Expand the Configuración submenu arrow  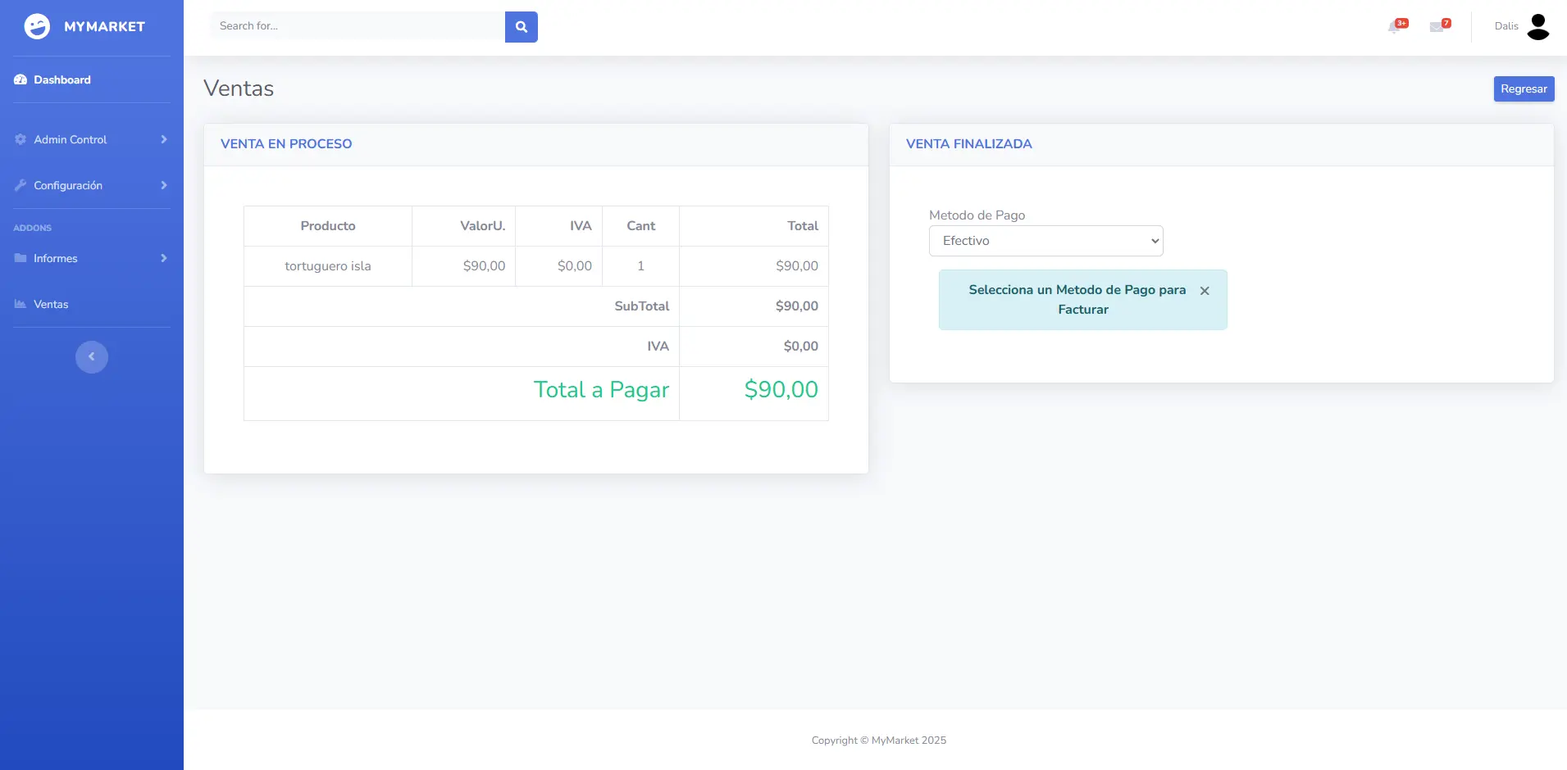pyautogui.click(x=164, y=186)
